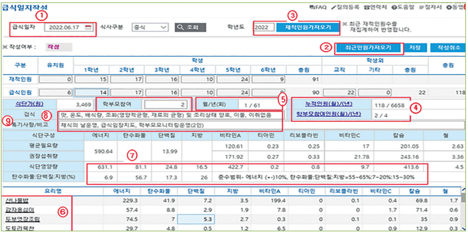Click the 재적인원가져오기 button
Screen dimensions: 468x233
307,27
